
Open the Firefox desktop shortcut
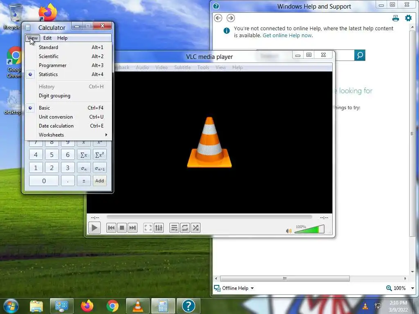(x=47, y=12)
